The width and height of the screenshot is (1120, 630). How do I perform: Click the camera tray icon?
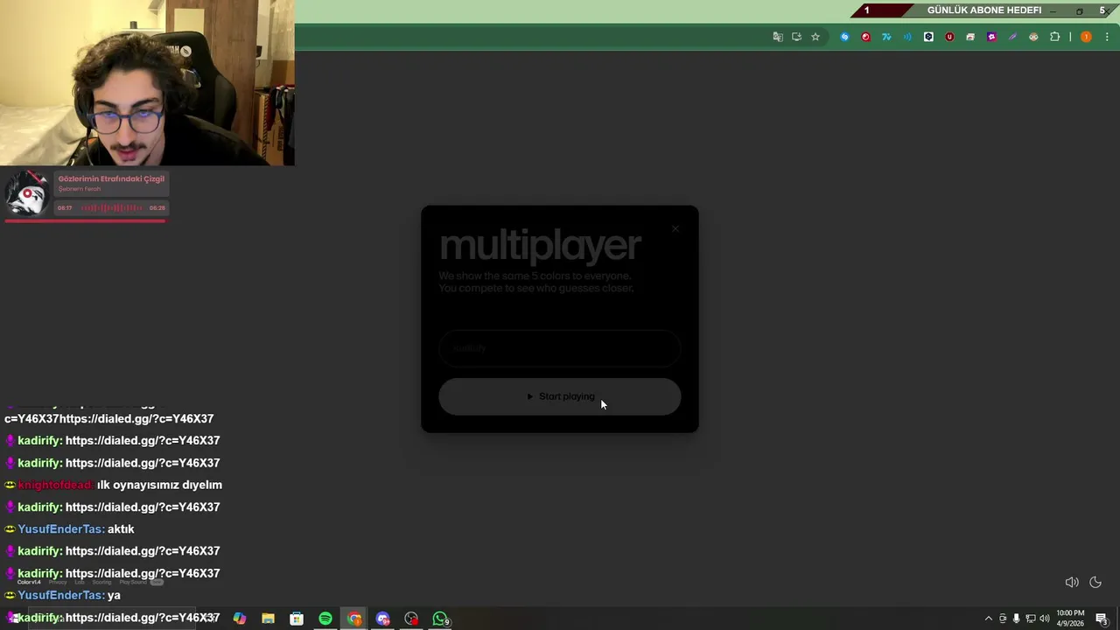pos(1003,619)
